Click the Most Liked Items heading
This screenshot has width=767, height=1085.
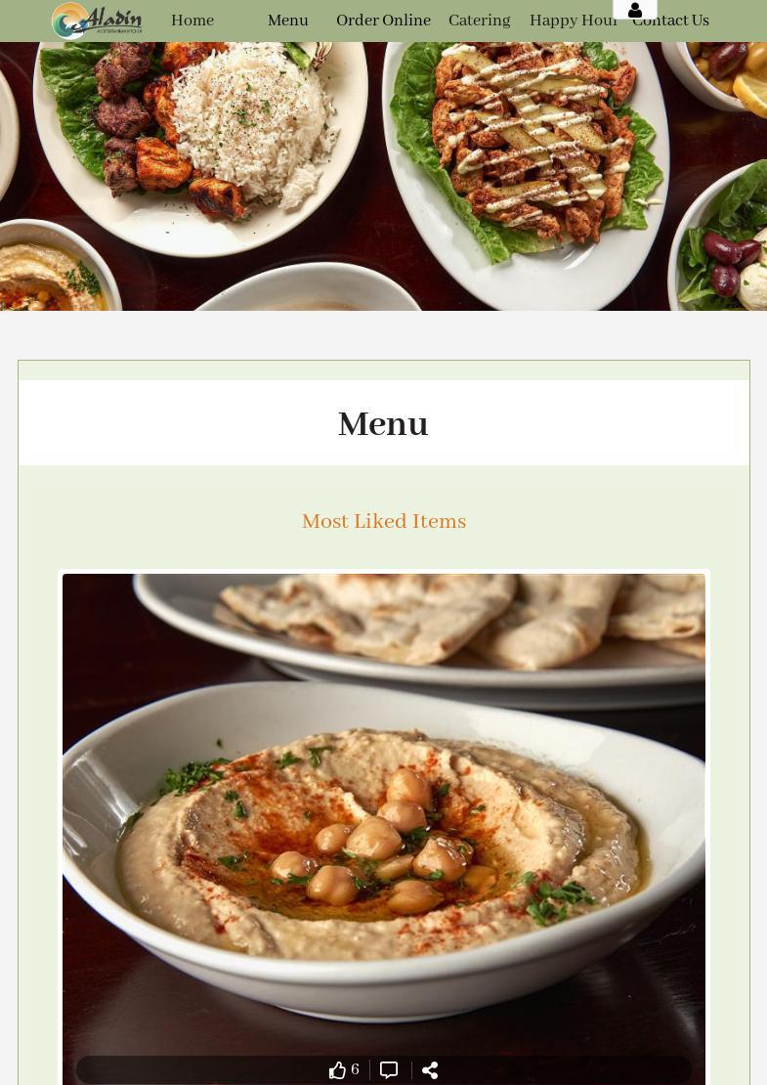(x=384, y=521)
